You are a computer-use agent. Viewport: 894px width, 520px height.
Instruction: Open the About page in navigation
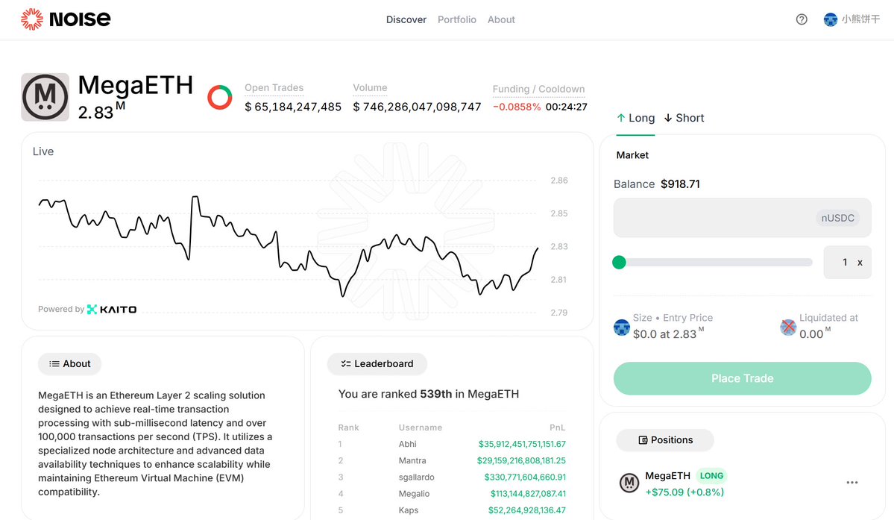coord(501,19)
